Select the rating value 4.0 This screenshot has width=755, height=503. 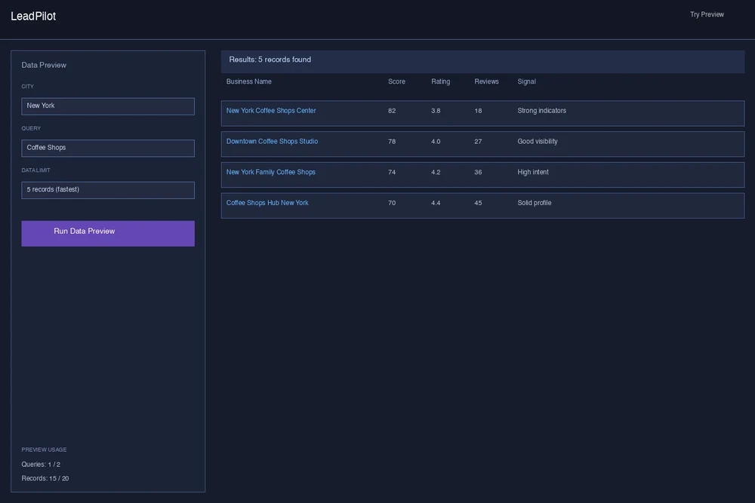coord(436,141)
